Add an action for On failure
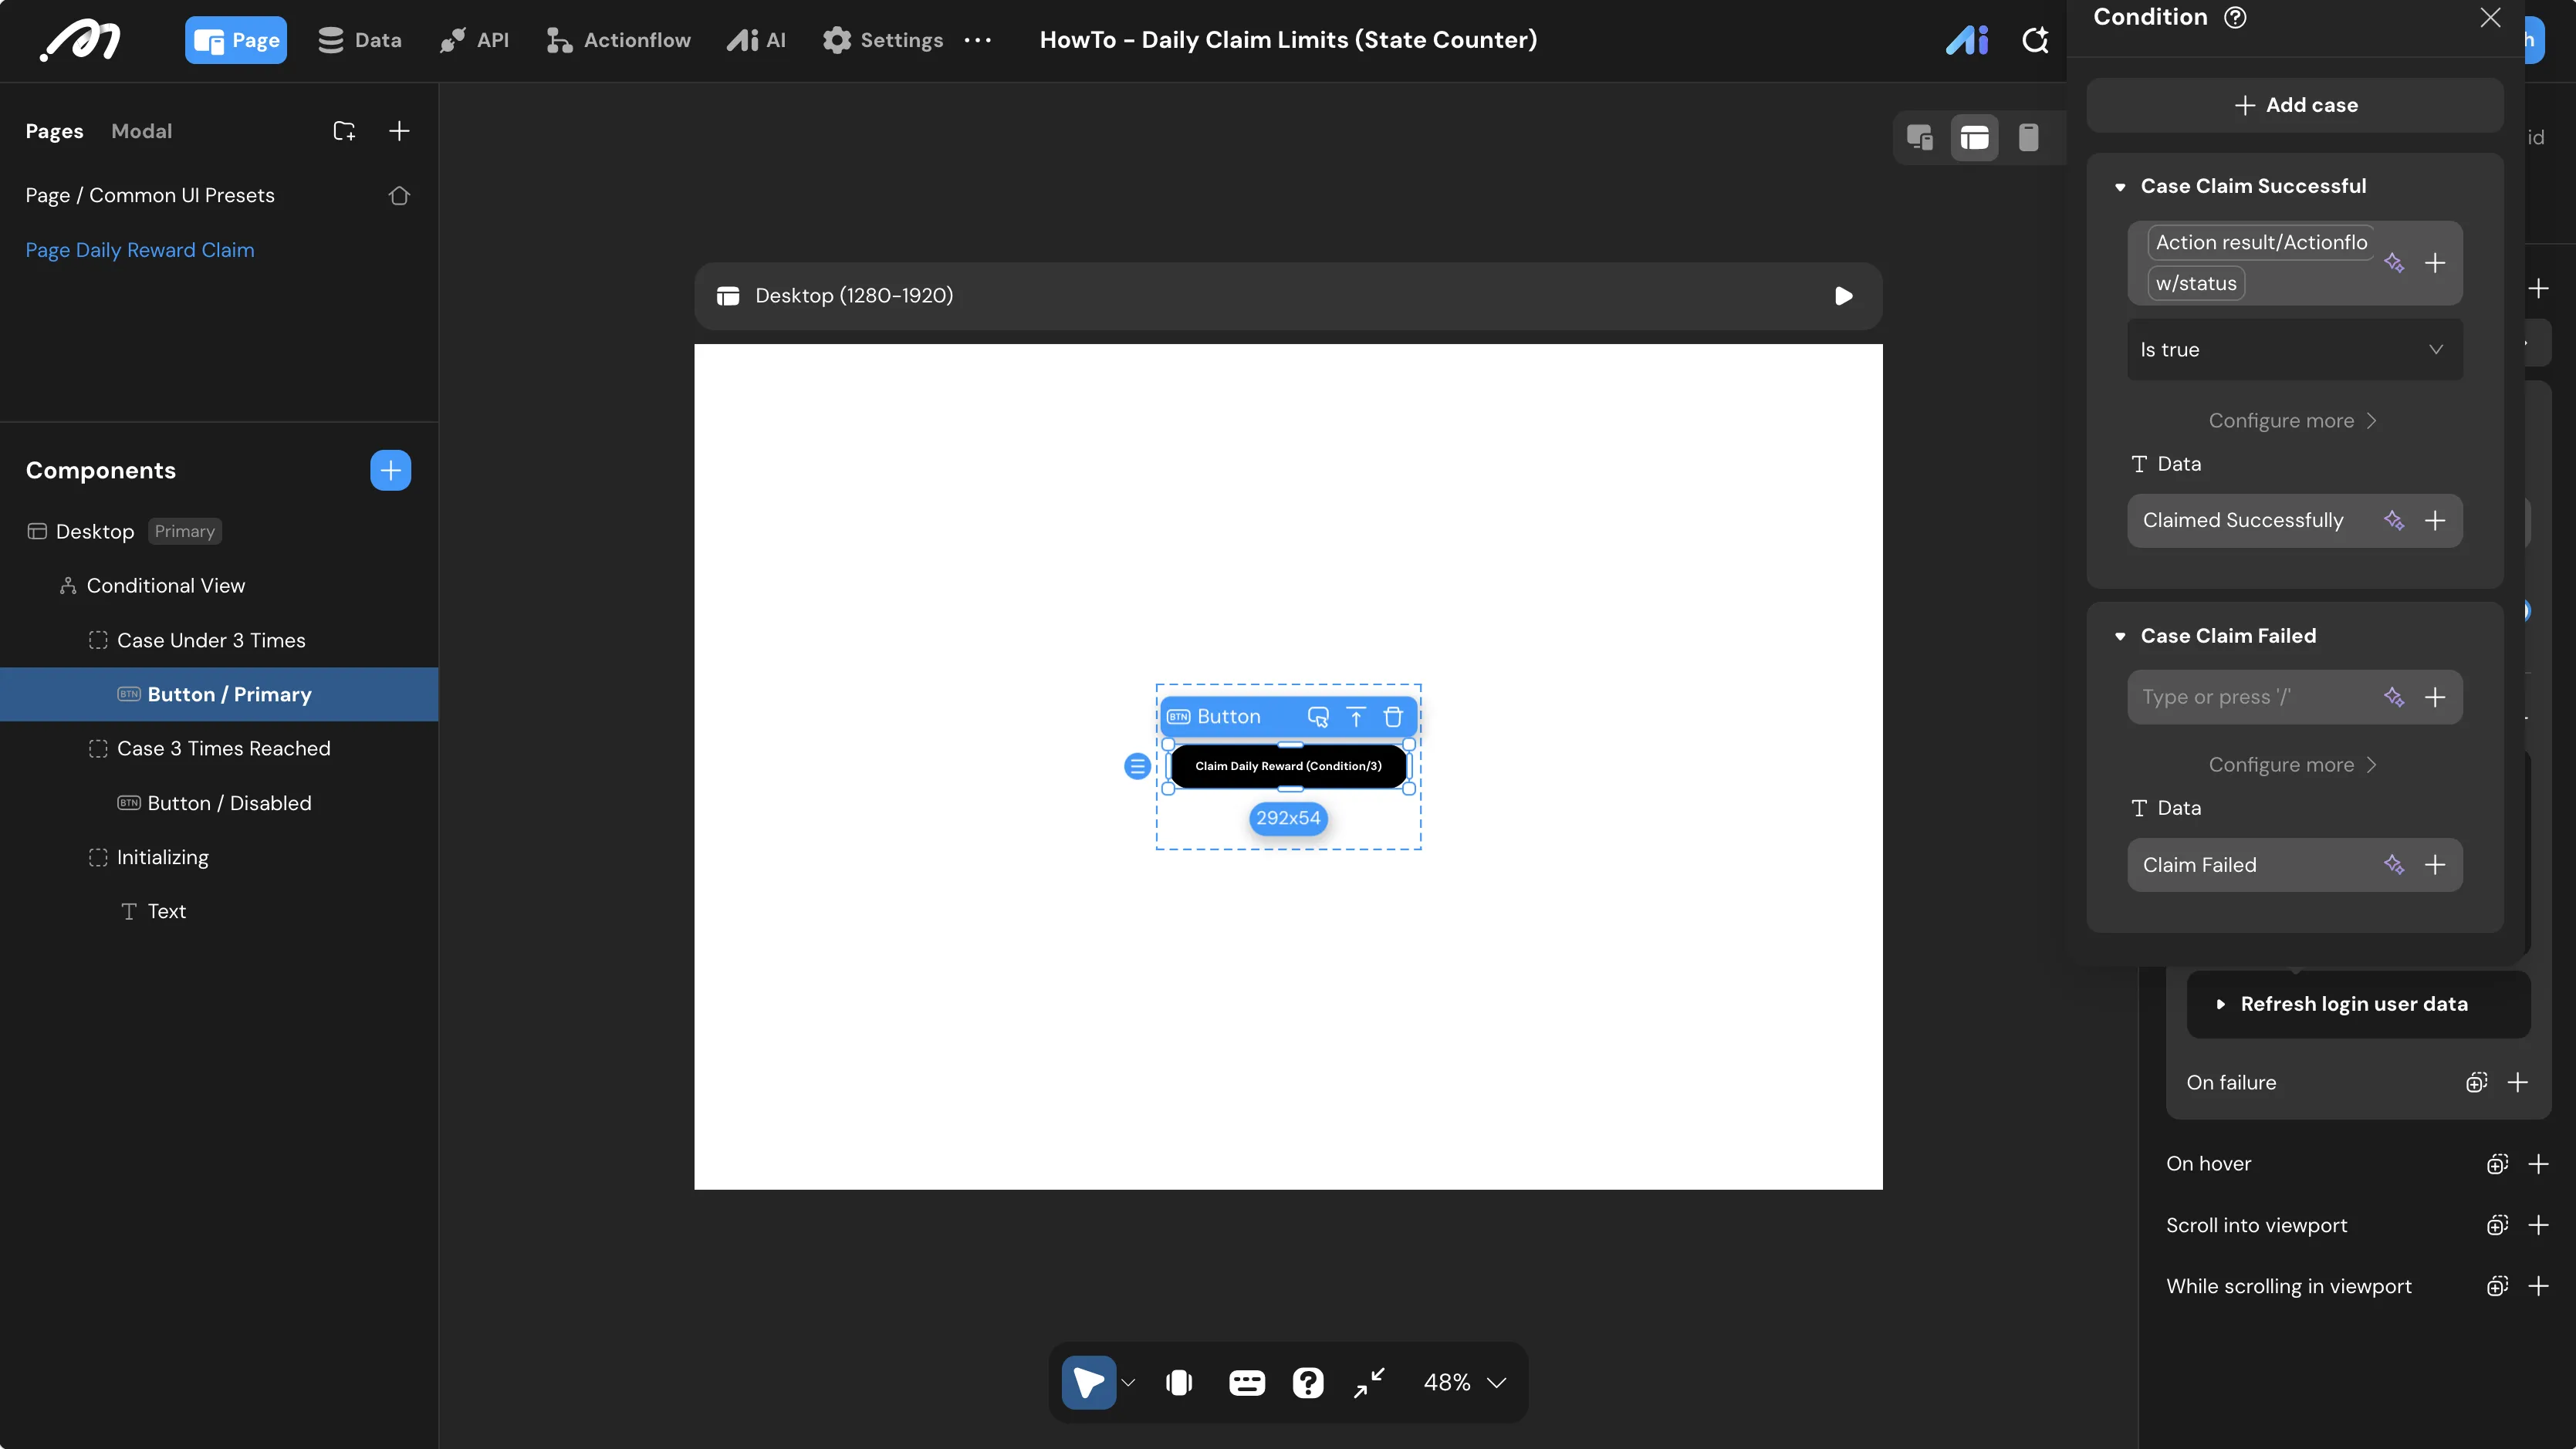Viewport: 2576px width, 1449px height. [2518, 1082]
